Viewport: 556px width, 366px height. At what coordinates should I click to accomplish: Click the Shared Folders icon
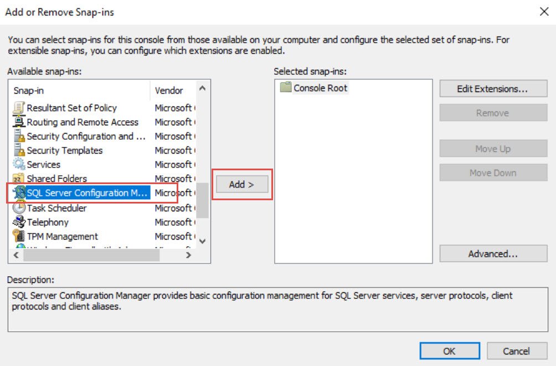click(19, 178)
